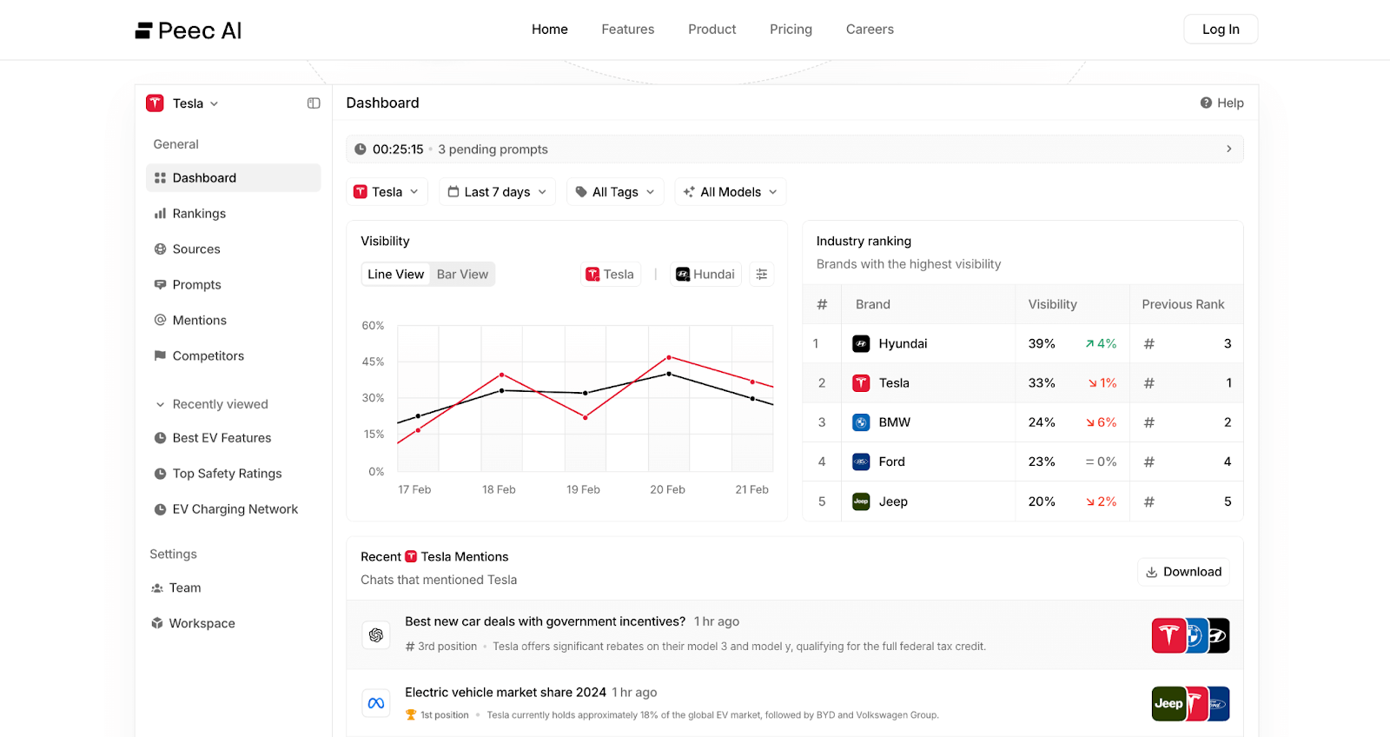The width and height of the screenshot is (1390, 737).
Task: Open the chart settings sliders icon
Action: pyautogui.click(x=762, y=275)
